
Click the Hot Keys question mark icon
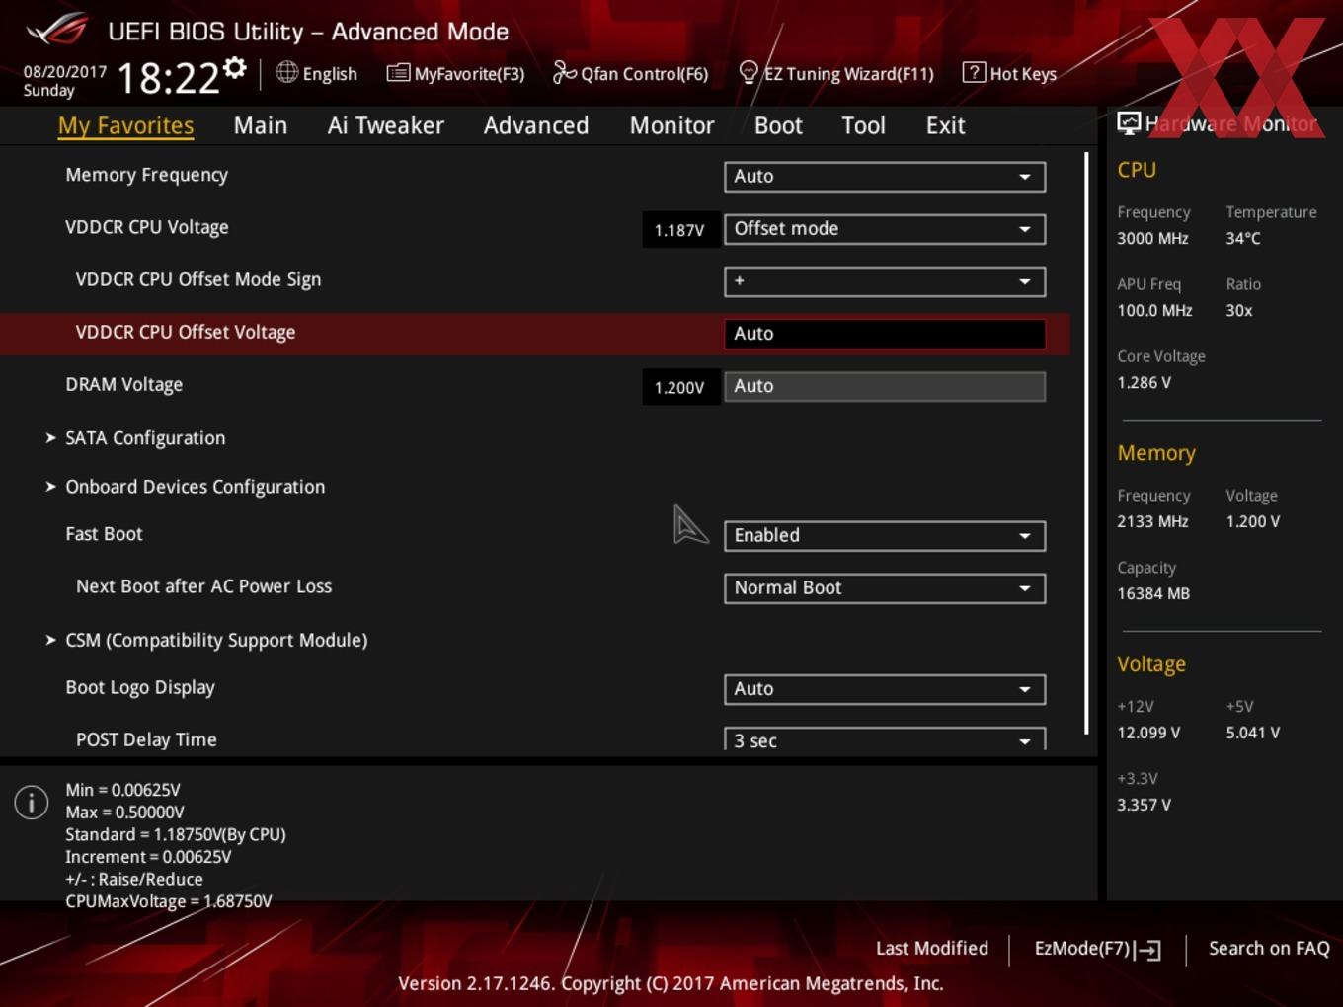click(x=974, y=72)
